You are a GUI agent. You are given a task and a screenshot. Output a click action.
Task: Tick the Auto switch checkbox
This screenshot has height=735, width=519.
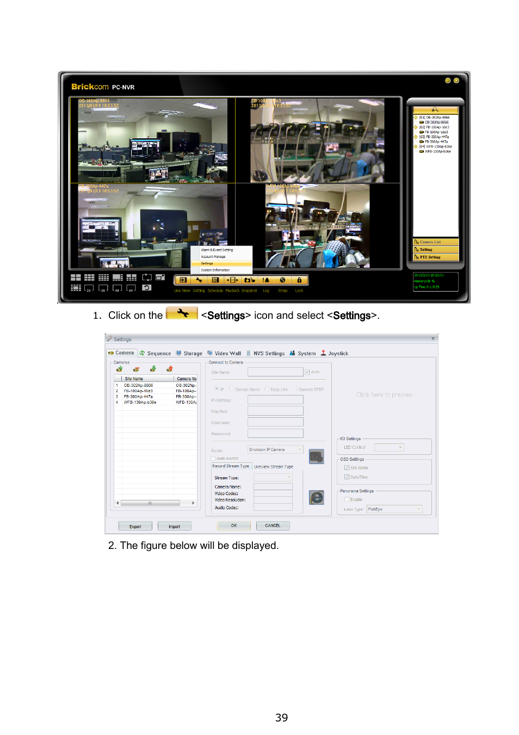coord(213,459)
